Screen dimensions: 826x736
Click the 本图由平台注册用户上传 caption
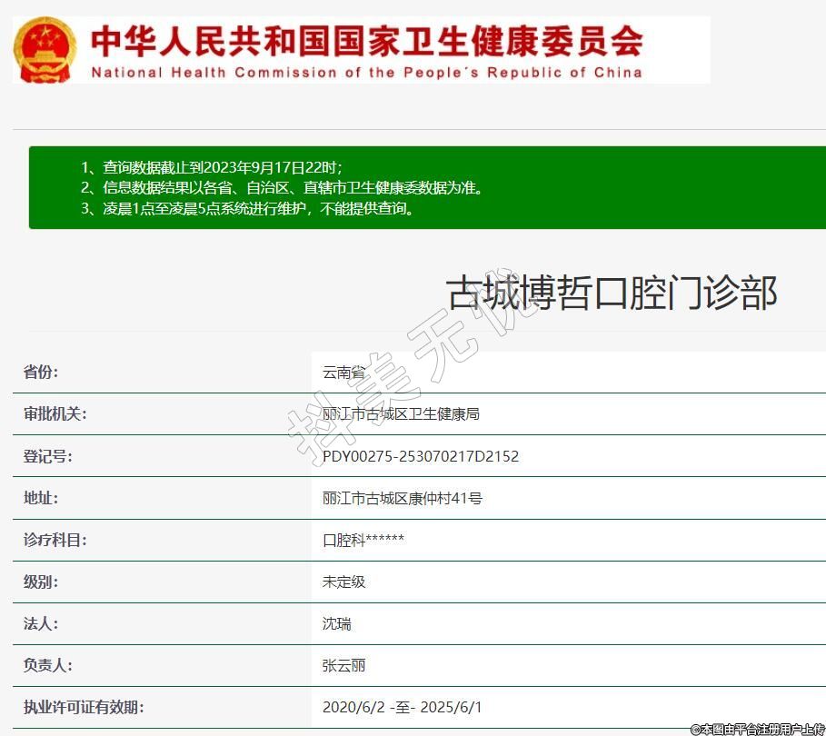click(x=757, y=729)
